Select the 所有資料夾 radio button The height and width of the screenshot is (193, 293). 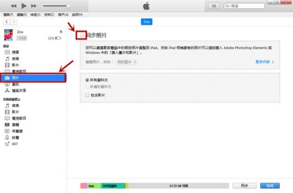click(x=87, y=80)
